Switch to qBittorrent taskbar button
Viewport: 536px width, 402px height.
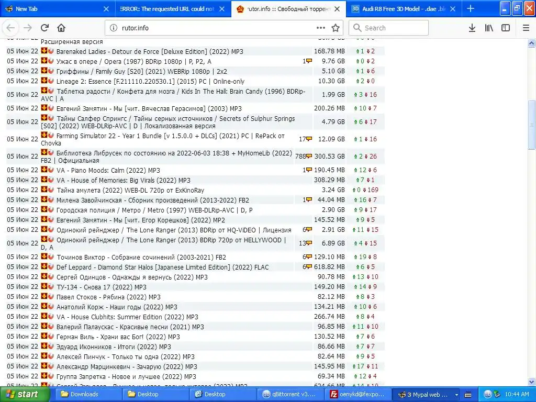290,394
